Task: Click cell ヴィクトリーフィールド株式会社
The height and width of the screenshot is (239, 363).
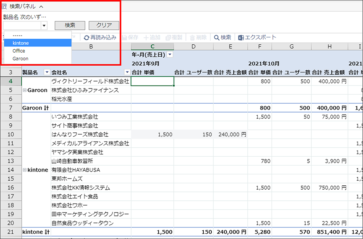Action: coord(90,81)
